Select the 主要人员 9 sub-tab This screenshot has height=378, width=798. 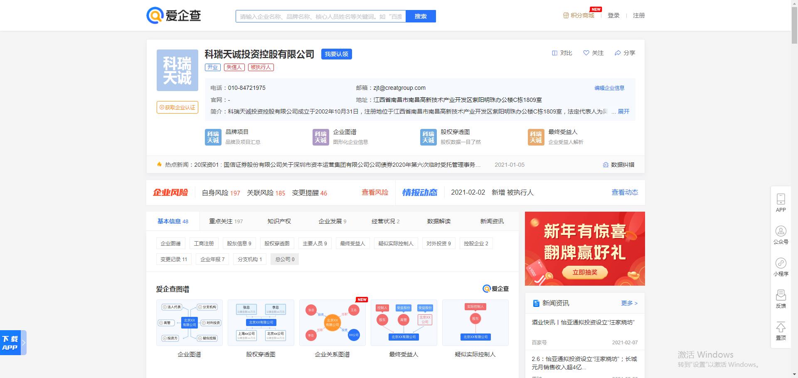tap(315, 243)
